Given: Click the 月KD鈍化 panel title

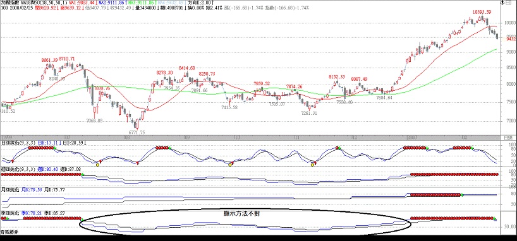Looking at the screenshot, I should point(10,190).
